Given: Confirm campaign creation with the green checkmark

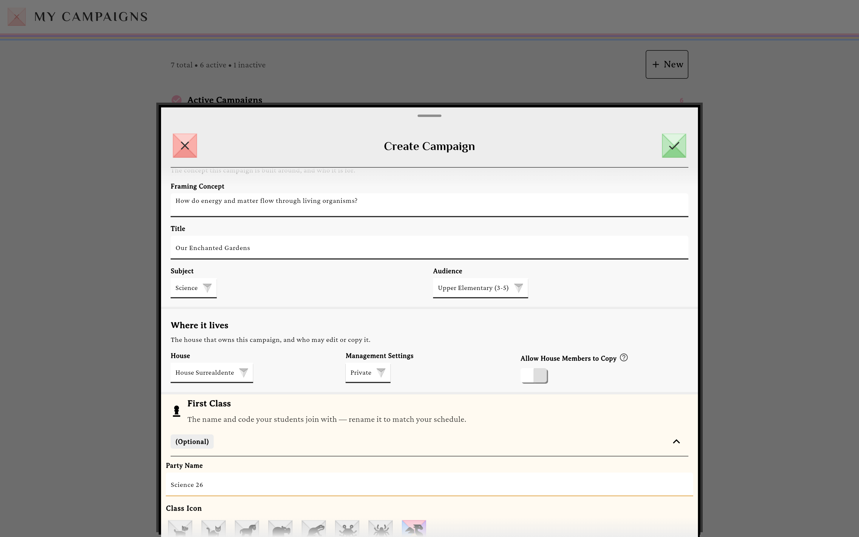Looking at the screenshot, I should click(674, 146).
